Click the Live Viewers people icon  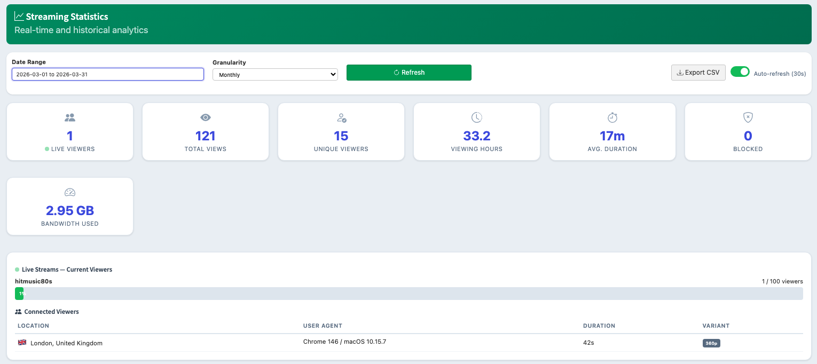point(70,117)
